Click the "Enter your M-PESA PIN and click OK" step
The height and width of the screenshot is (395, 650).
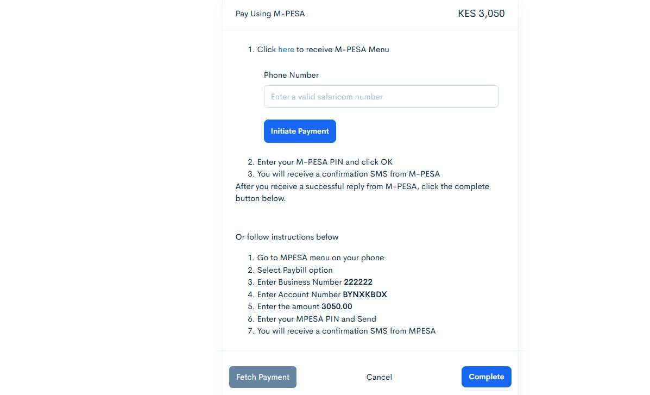pyautogui.click(x=325, y=162)
